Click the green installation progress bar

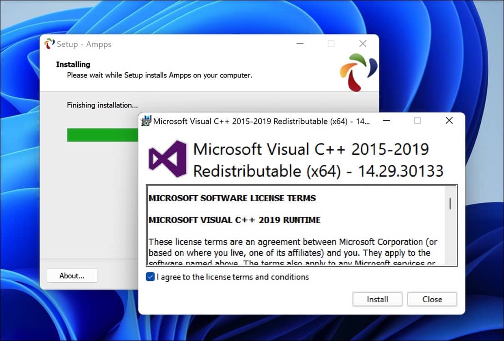coord(100,135)
